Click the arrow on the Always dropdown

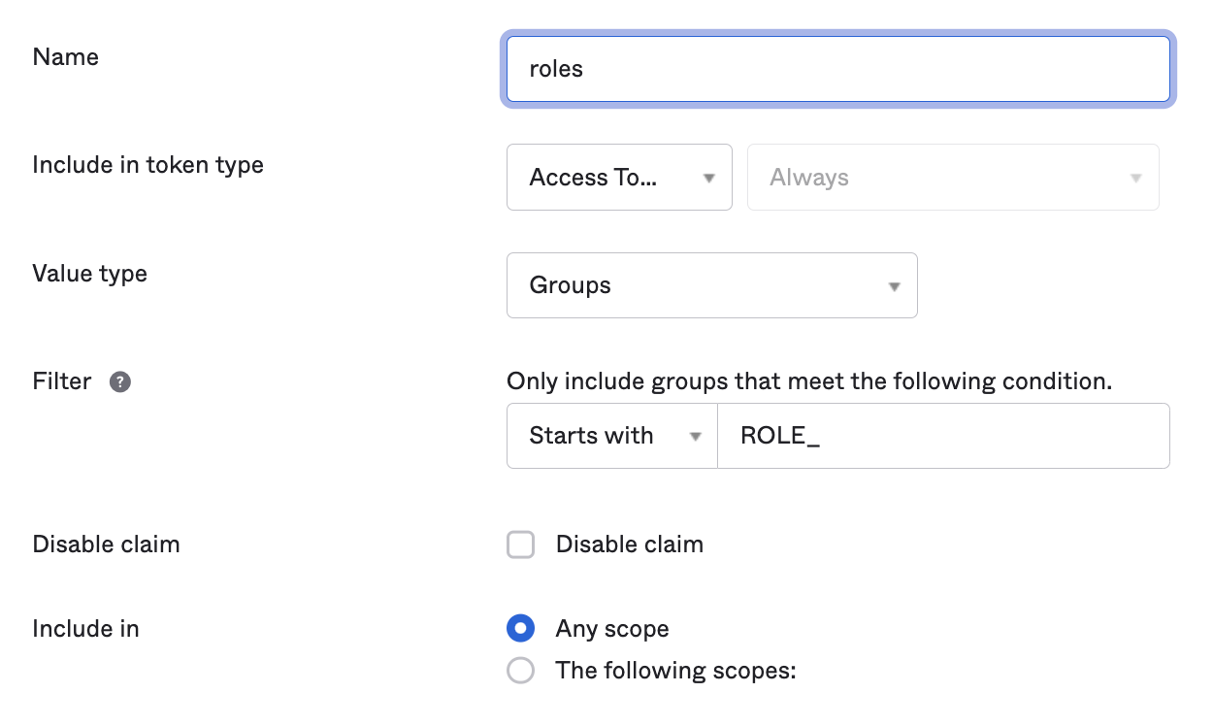point(1136,178)
